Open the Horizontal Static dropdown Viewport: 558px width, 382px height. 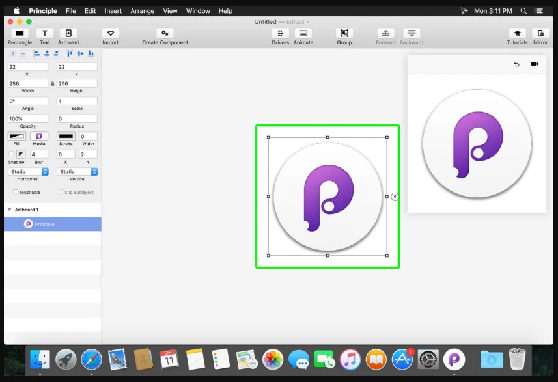click(28, 171)
